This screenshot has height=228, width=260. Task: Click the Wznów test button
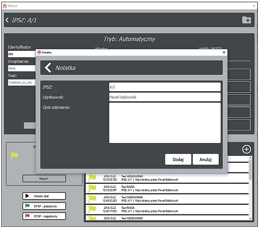(44, 196)
